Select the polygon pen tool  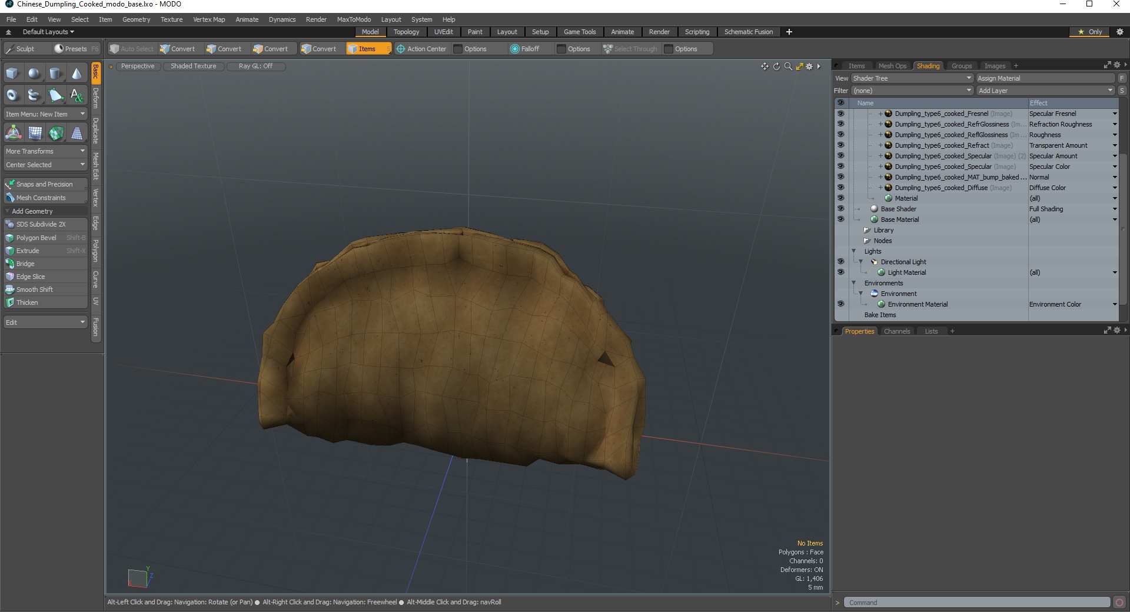pyautogui.click(x=55, y=95)
